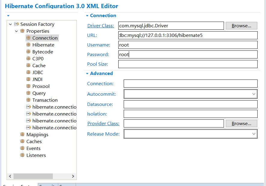Image resolution: width=266 pixels, height=186 pixels.
Task: Click the Properties folder icon in tree
Action: pyautogui.click(x=22, y=31)
